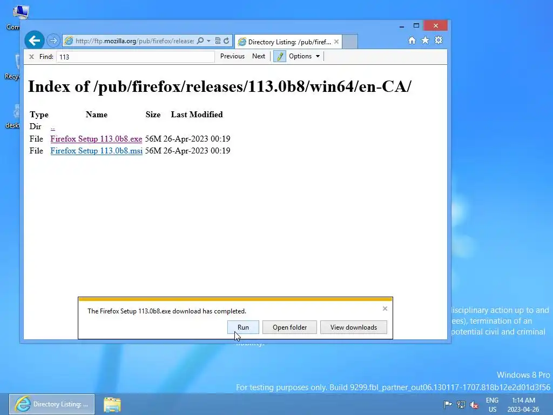This screenshot has width=553, height=415.
Task: Click the search magnifier in address bar
Action: [x=200, y=41]
